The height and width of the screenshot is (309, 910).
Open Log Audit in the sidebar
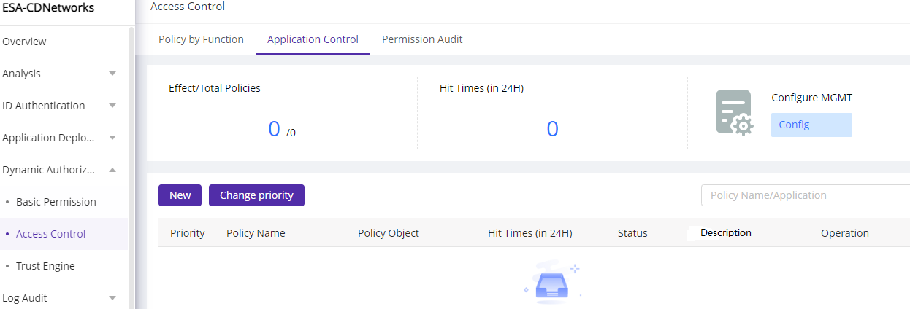(x=25, y=298)
